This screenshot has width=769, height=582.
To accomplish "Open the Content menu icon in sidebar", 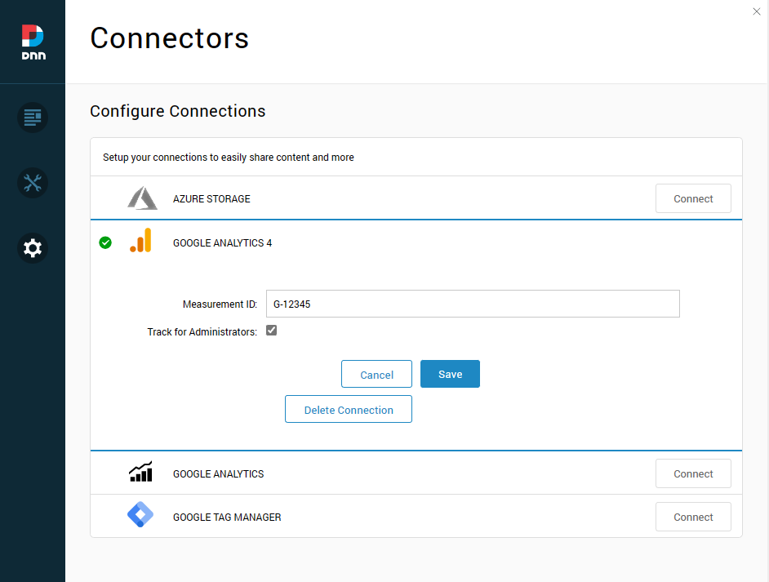I will (x=33, y=118).
